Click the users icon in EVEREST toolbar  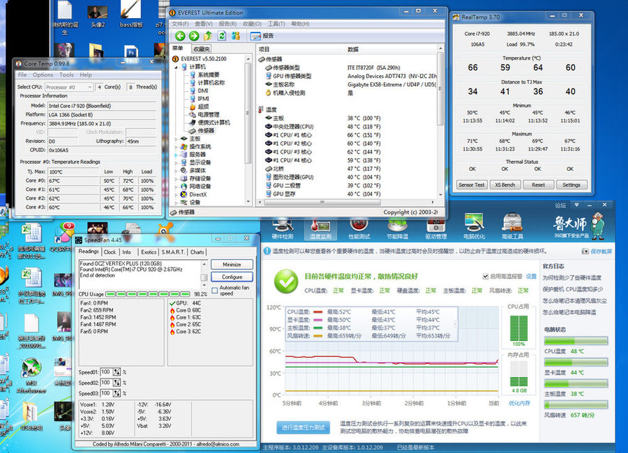click(235, 36)
